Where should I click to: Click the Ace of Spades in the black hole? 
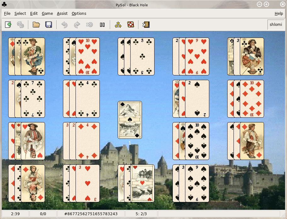click(x=130, y=120)
